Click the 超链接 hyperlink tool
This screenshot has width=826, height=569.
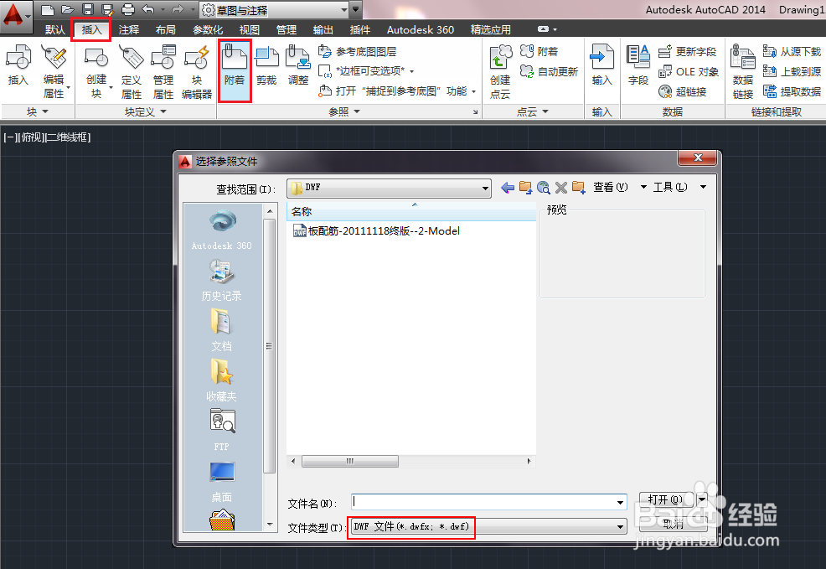click(682, 91)
